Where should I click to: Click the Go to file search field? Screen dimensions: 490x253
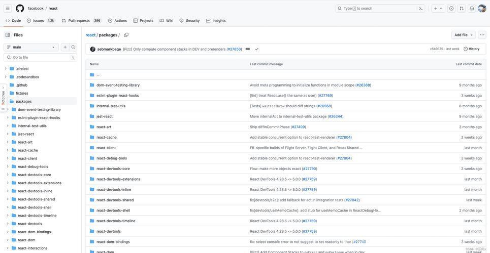[x=40, y=57]
